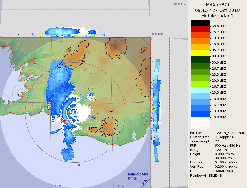This screenshot has width=247, height=188.
Task: Click the arrow marker beside 30.0 dBZ
Action: [211, 63]
